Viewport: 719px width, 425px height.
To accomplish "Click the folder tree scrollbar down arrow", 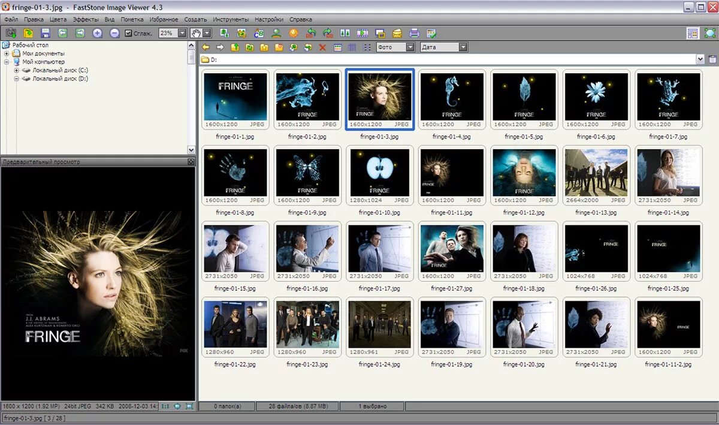I will pos(191,150).
